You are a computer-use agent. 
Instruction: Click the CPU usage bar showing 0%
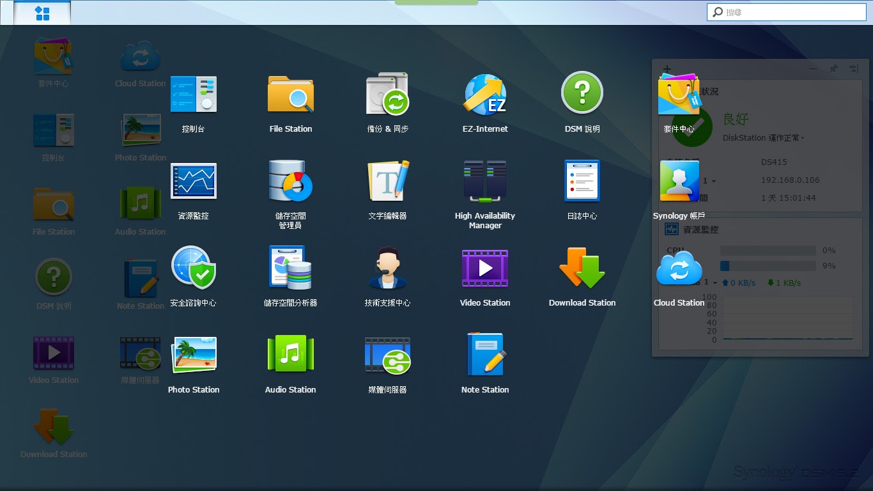768,251
